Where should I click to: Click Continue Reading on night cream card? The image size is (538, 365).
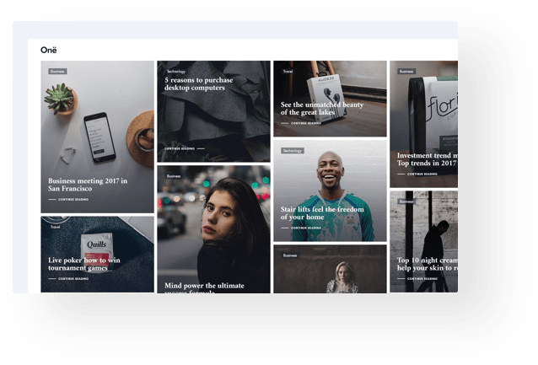pyautogui.click(x=417, y=278)
